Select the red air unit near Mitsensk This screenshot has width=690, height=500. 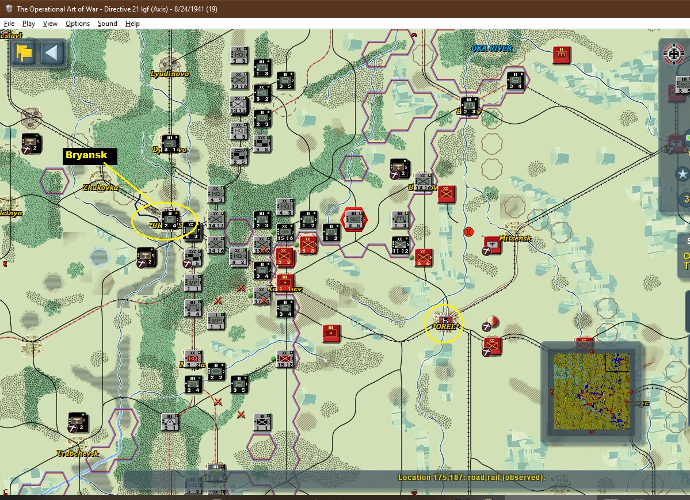coord(493,245)
